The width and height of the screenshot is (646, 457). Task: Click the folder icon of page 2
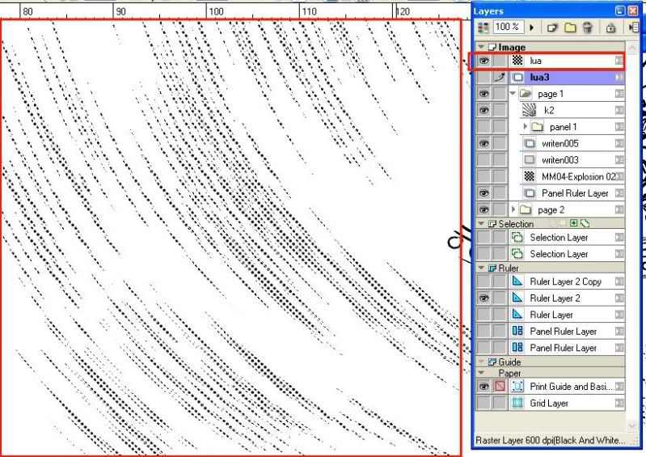point(526,209)
